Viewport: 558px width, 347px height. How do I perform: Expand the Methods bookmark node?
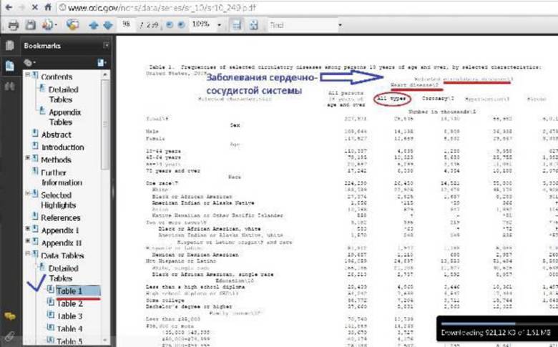point(27,157)
